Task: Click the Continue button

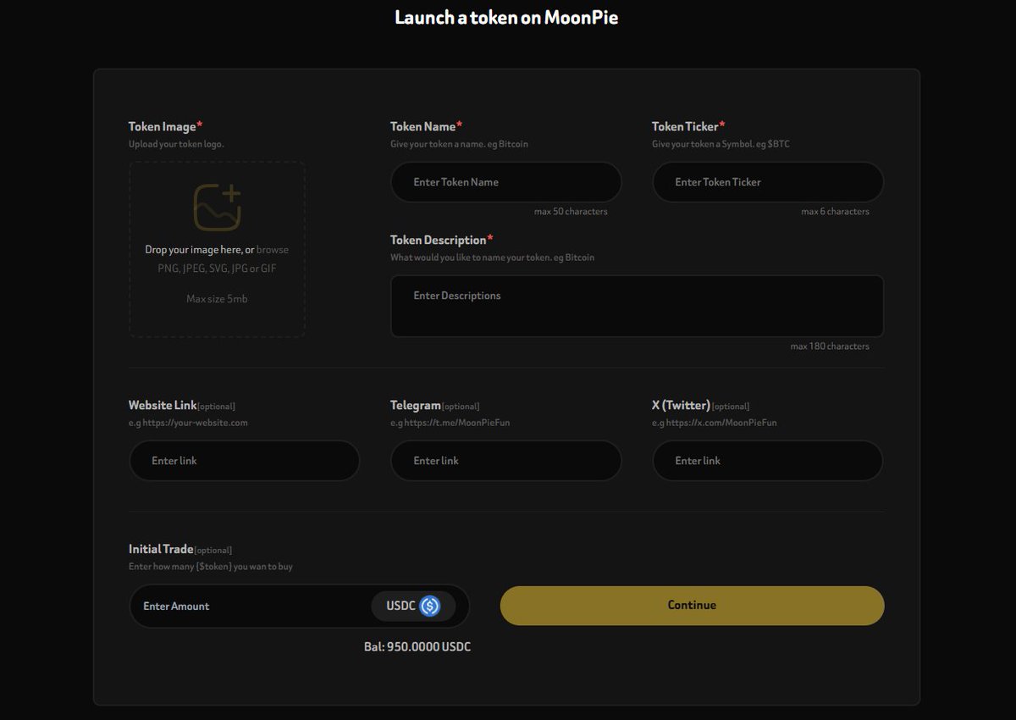Action: pyautogui.click(x=692, y=606)
